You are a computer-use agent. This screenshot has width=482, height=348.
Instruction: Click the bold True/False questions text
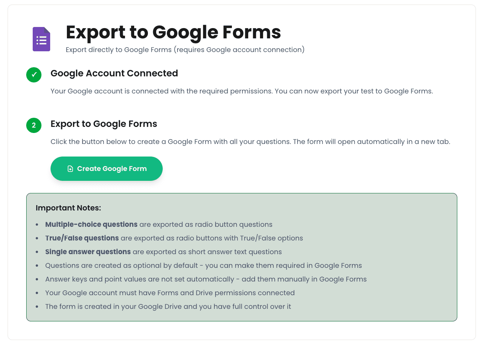coord(82,238)
